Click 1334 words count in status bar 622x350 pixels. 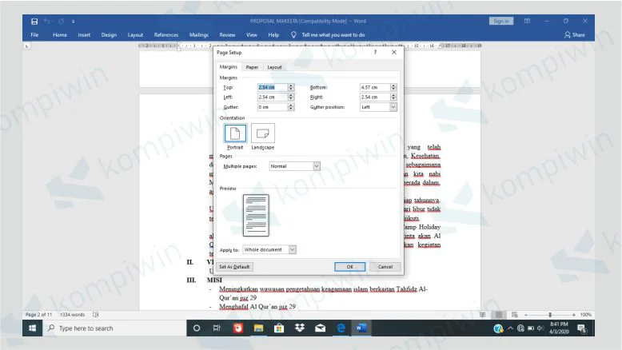pos(72,315)
